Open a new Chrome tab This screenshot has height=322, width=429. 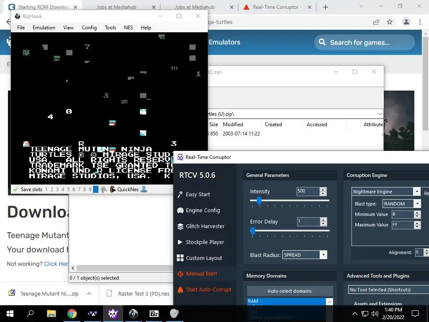tap(325, 7)
